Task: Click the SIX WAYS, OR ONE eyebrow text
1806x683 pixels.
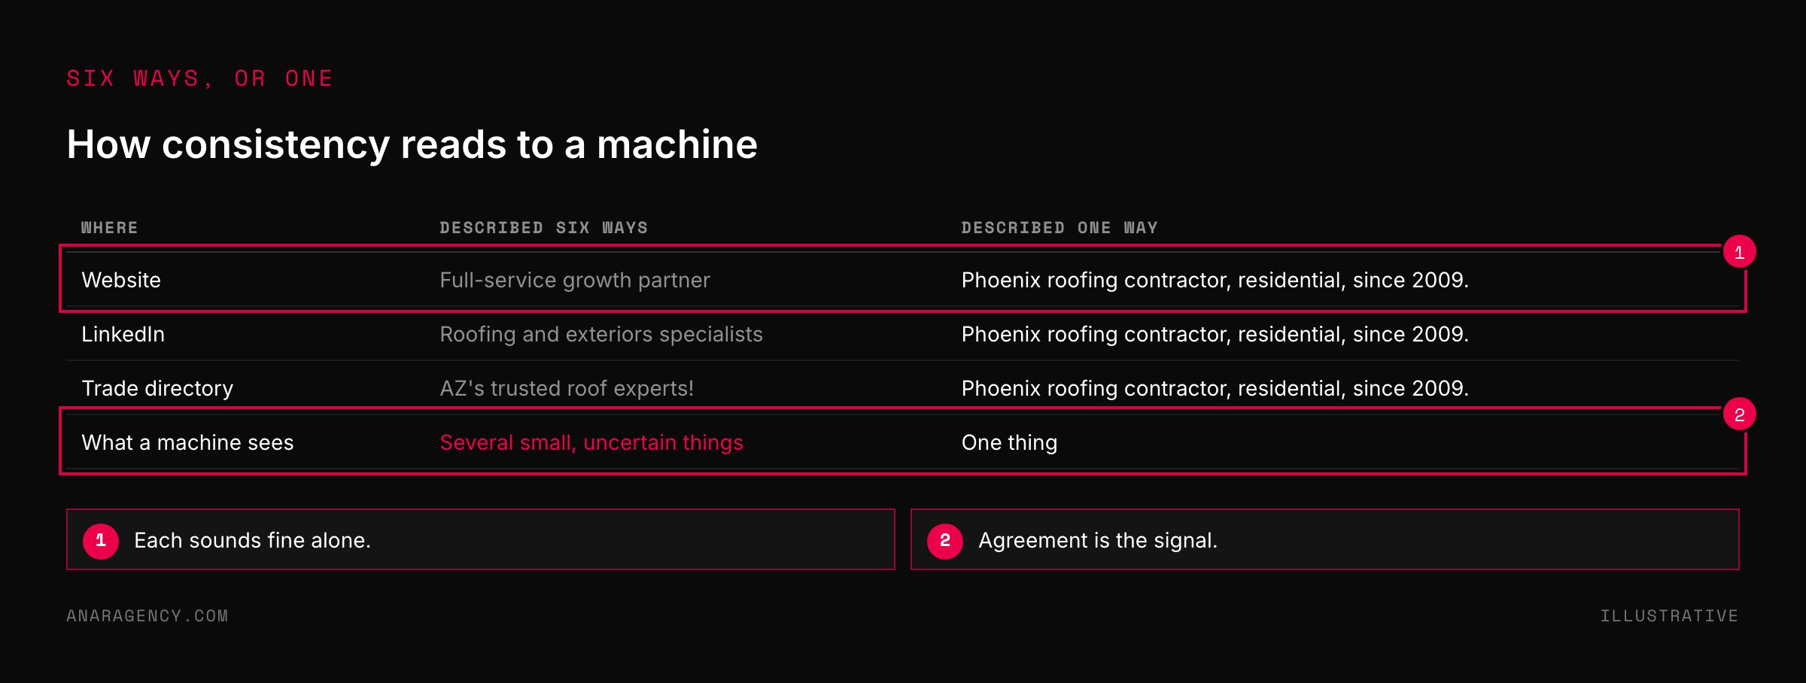Action: click(x=199, y=79)
